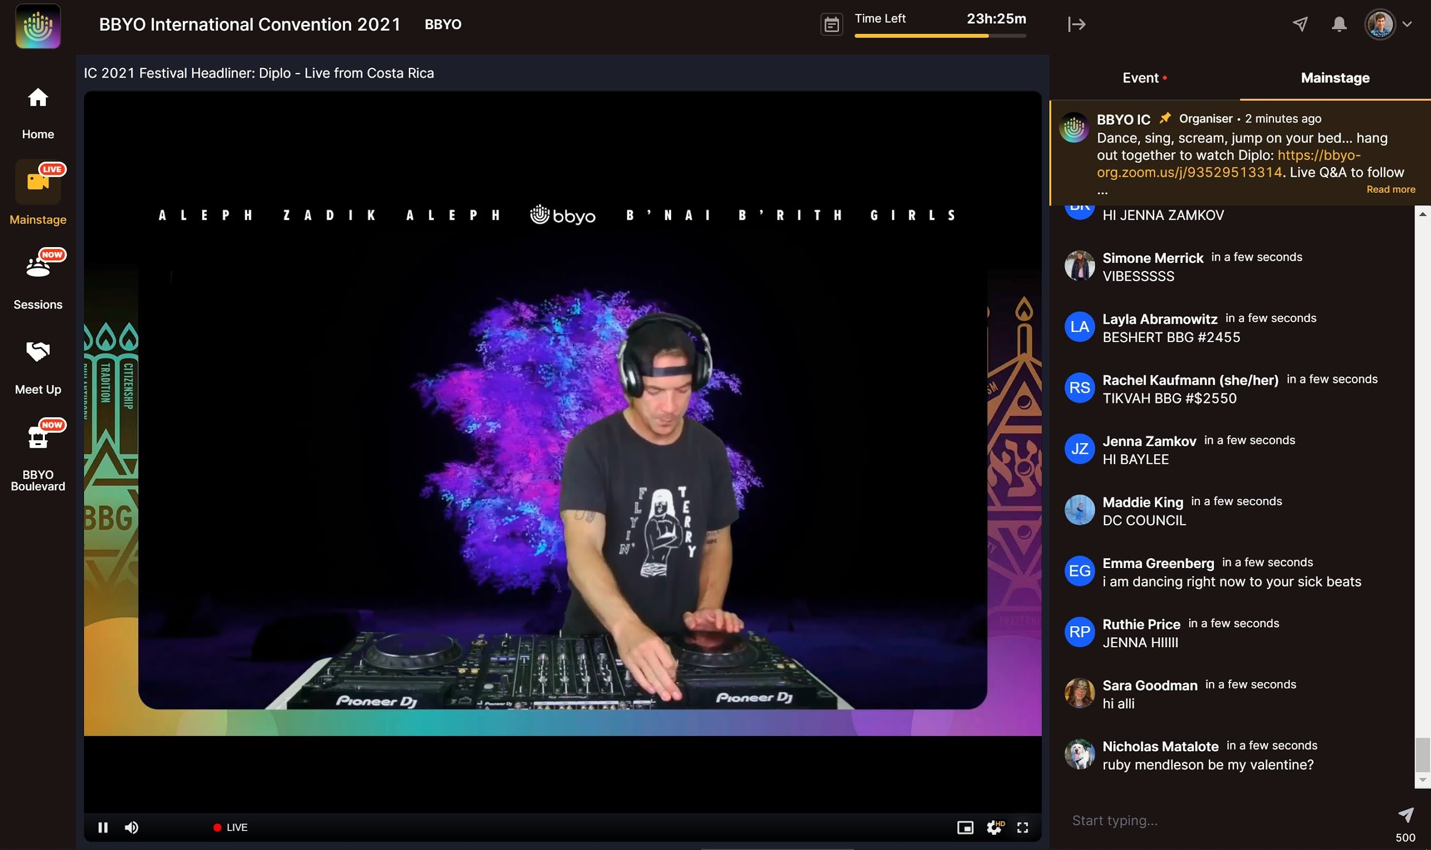Open the pinned Zoom link
Viewport: 1431px width, 850px height.
click(x=1228, y=164)
